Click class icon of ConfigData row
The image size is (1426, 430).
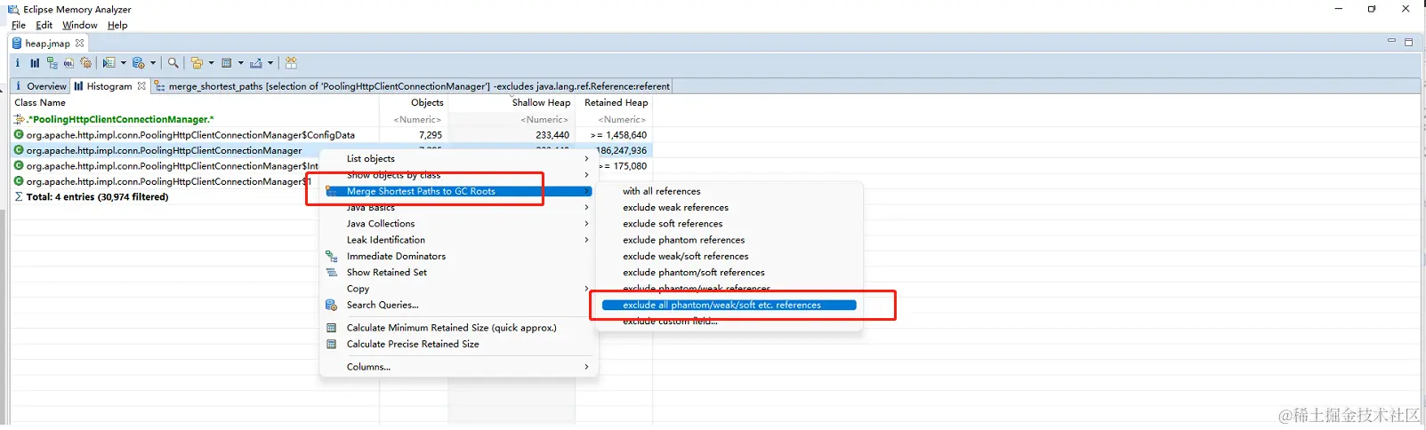(19, 135)
